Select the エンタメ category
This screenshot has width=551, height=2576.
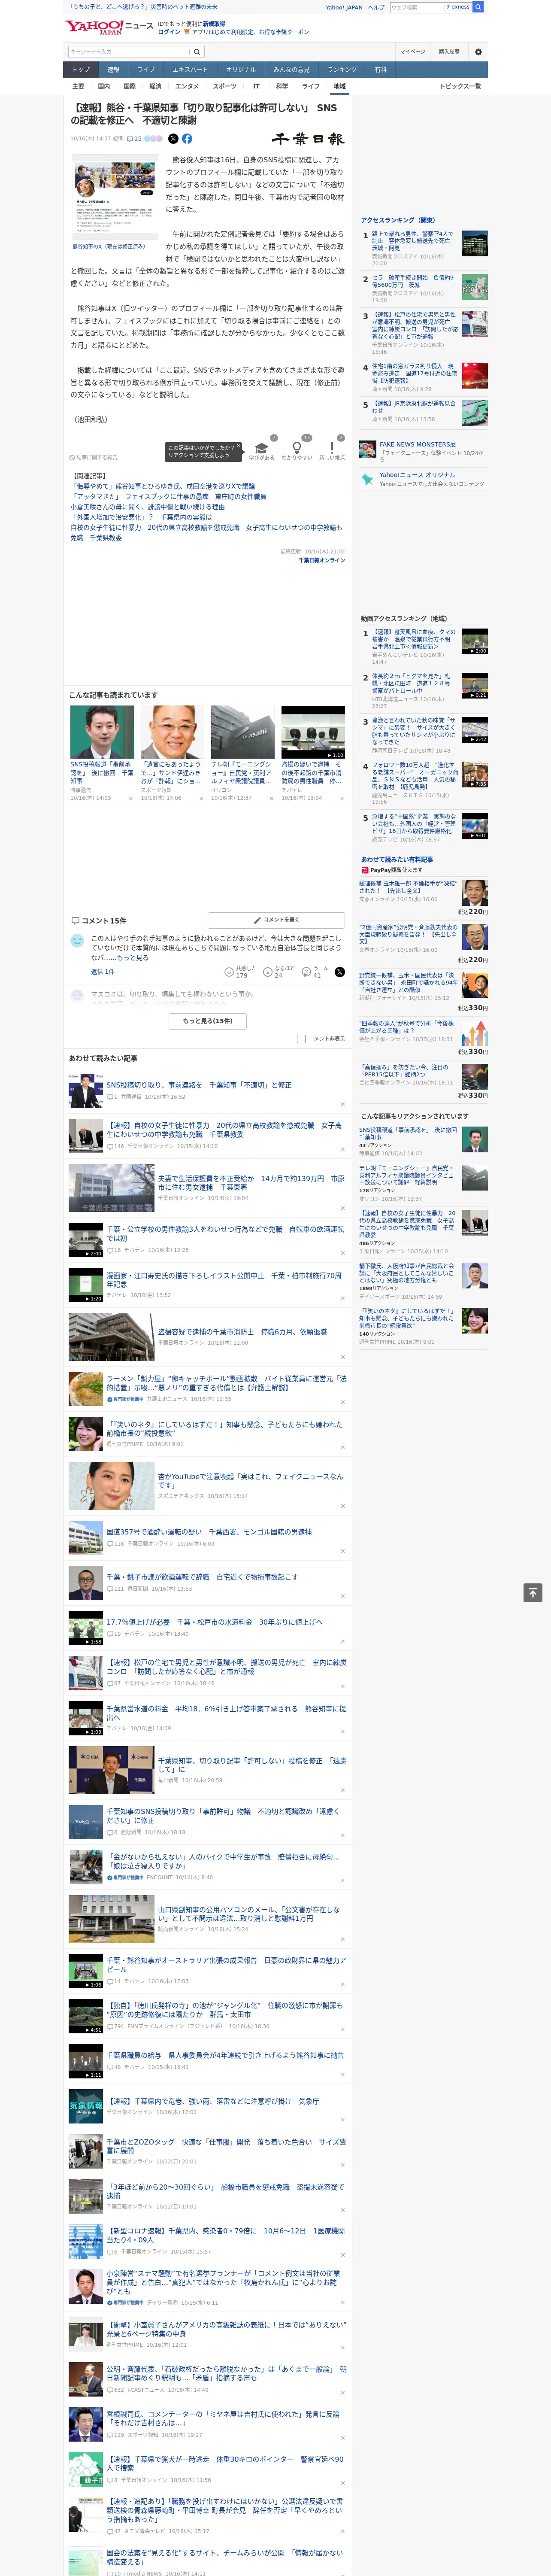[187, 86]
